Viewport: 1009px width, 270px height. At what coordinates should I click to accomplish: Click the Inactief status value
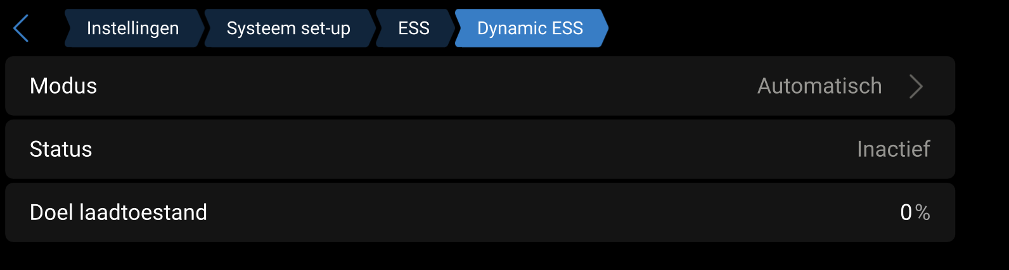pos(893,149)
